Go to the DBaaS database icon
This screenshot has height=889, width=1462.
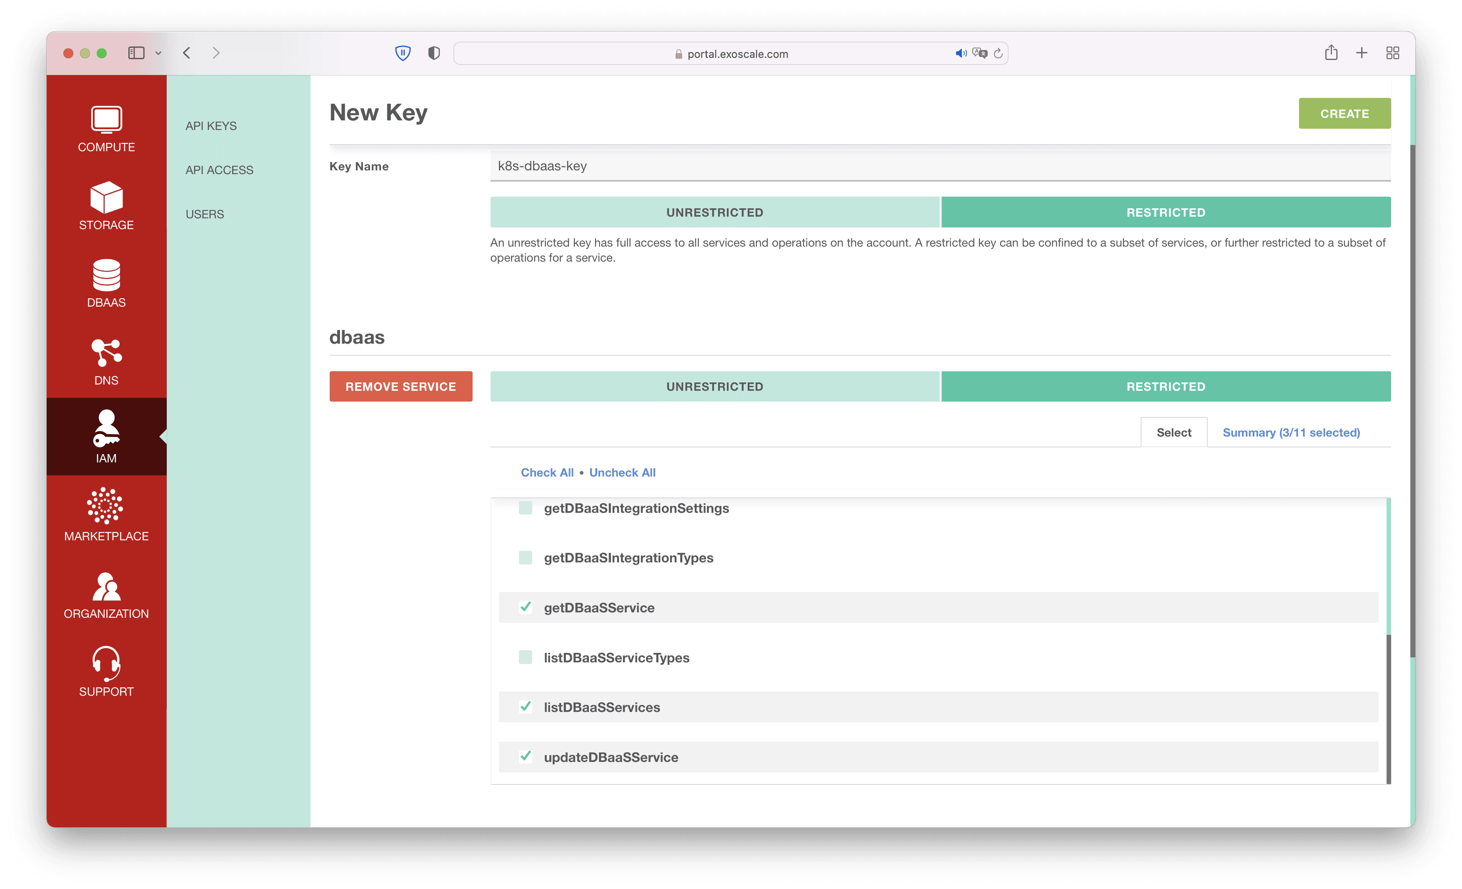(106, 275)
